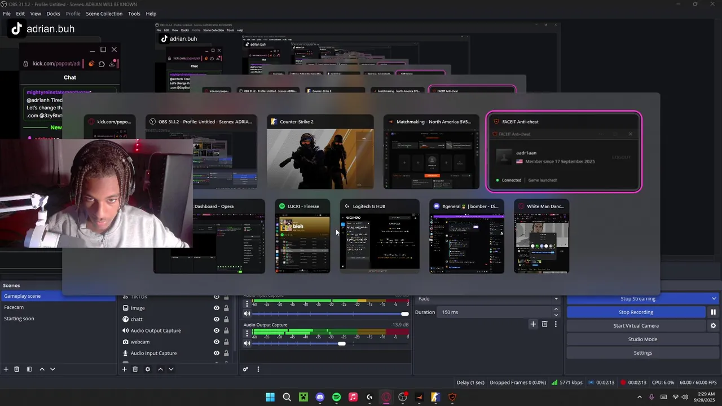Viewport: 722px width, 406px height.
Task: Click the Duration 150 ms field
Action: 495,312
